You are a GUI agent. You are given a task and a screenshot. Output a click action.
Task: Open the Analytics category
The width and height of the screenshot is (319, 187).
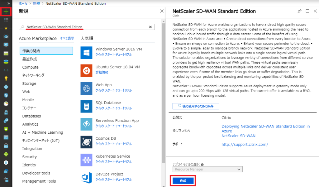coord(30,124)
